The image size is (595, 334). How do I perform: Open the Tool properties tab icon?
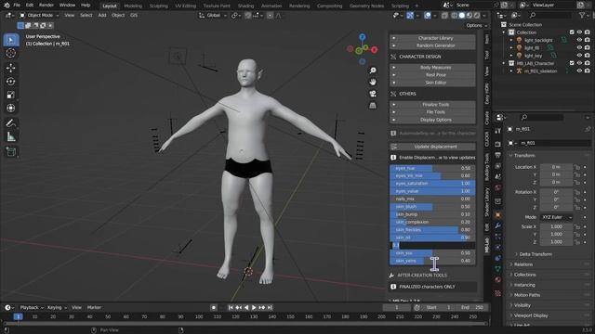pyautogui.click(x=498, y=131)
